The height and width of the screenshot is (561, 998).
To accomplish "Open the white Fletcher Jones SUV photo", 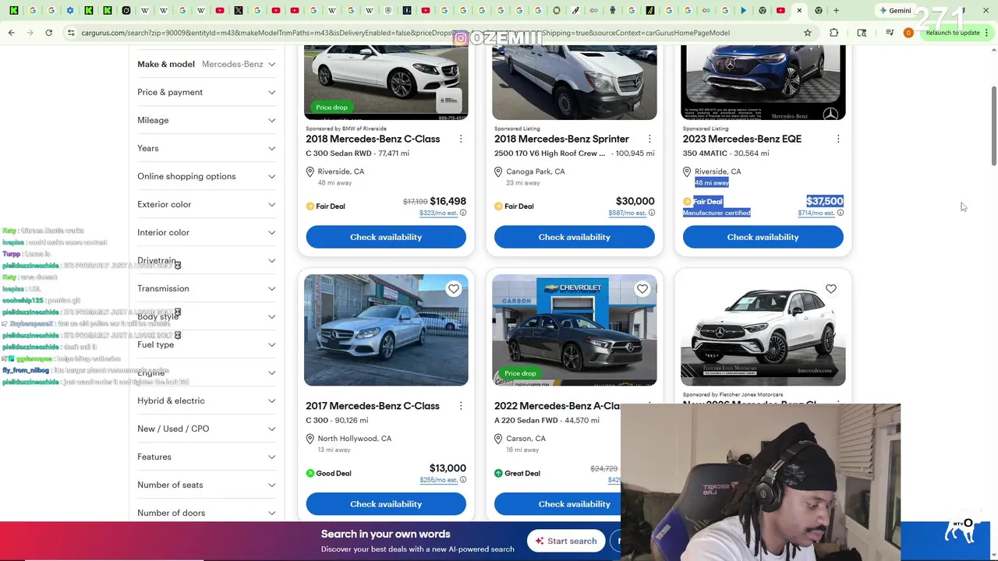I will tap(763, 330).
